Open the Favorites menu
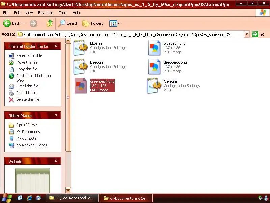 pyautogui.click(x=46, y=13)
